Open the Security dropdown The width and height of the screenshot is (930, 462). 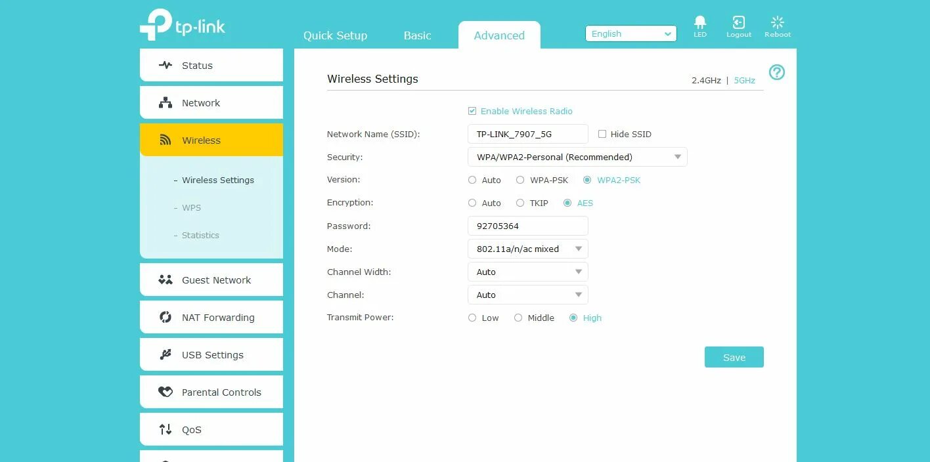(577, 157)
